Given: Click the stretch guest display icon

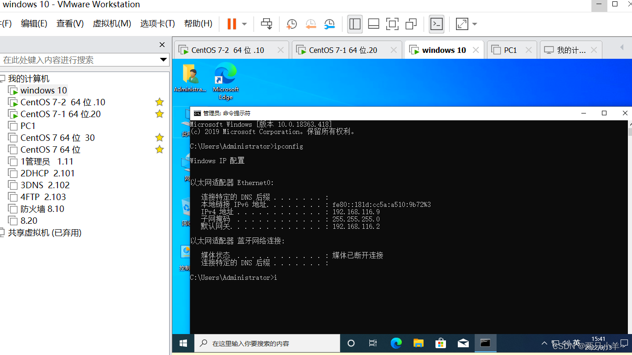Looking at the screenshot, I should click(x=462, y=24).
